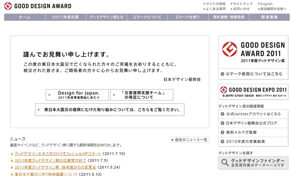Open news 2011年度グッドデザイン賞の応募受付終了

[x=51, y=160]
